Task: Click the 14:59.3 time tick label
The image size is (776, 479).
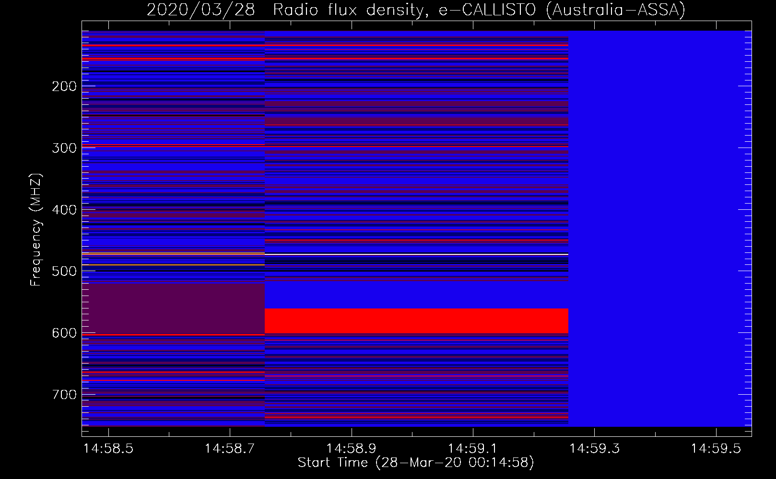Action: (x=595, y=449)
